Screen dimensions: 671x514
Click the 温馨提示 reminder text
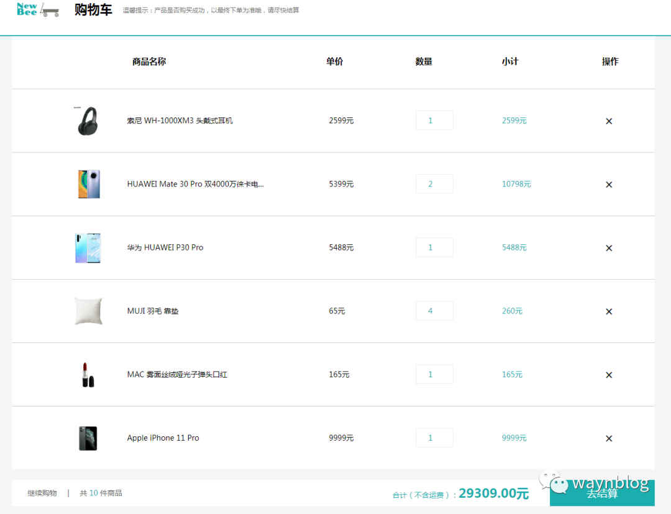pyautogui.click(x=211, y=11)
